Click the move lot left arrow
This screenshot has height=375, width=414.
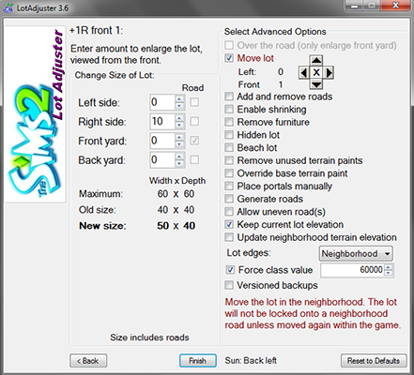[x=303, y=73]
